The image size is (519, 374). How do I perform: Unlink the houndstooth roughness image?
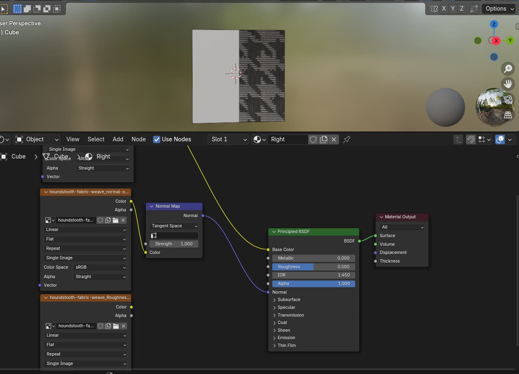(x=122, y=326)
